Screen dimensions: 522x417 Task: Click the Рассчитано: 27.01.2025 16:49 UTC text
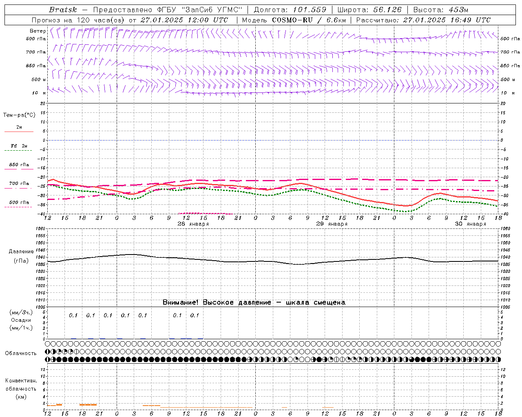pyautogui.click(x=423, y=20)
